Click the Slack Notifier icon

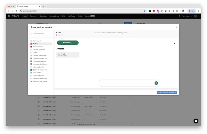tap(31, 73)
